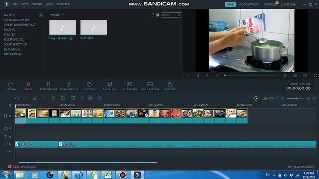Switch to the TRANSITIONS tab
Image resolution: width=319 pixels, height=179 pixels.
(x=69, y=86)
